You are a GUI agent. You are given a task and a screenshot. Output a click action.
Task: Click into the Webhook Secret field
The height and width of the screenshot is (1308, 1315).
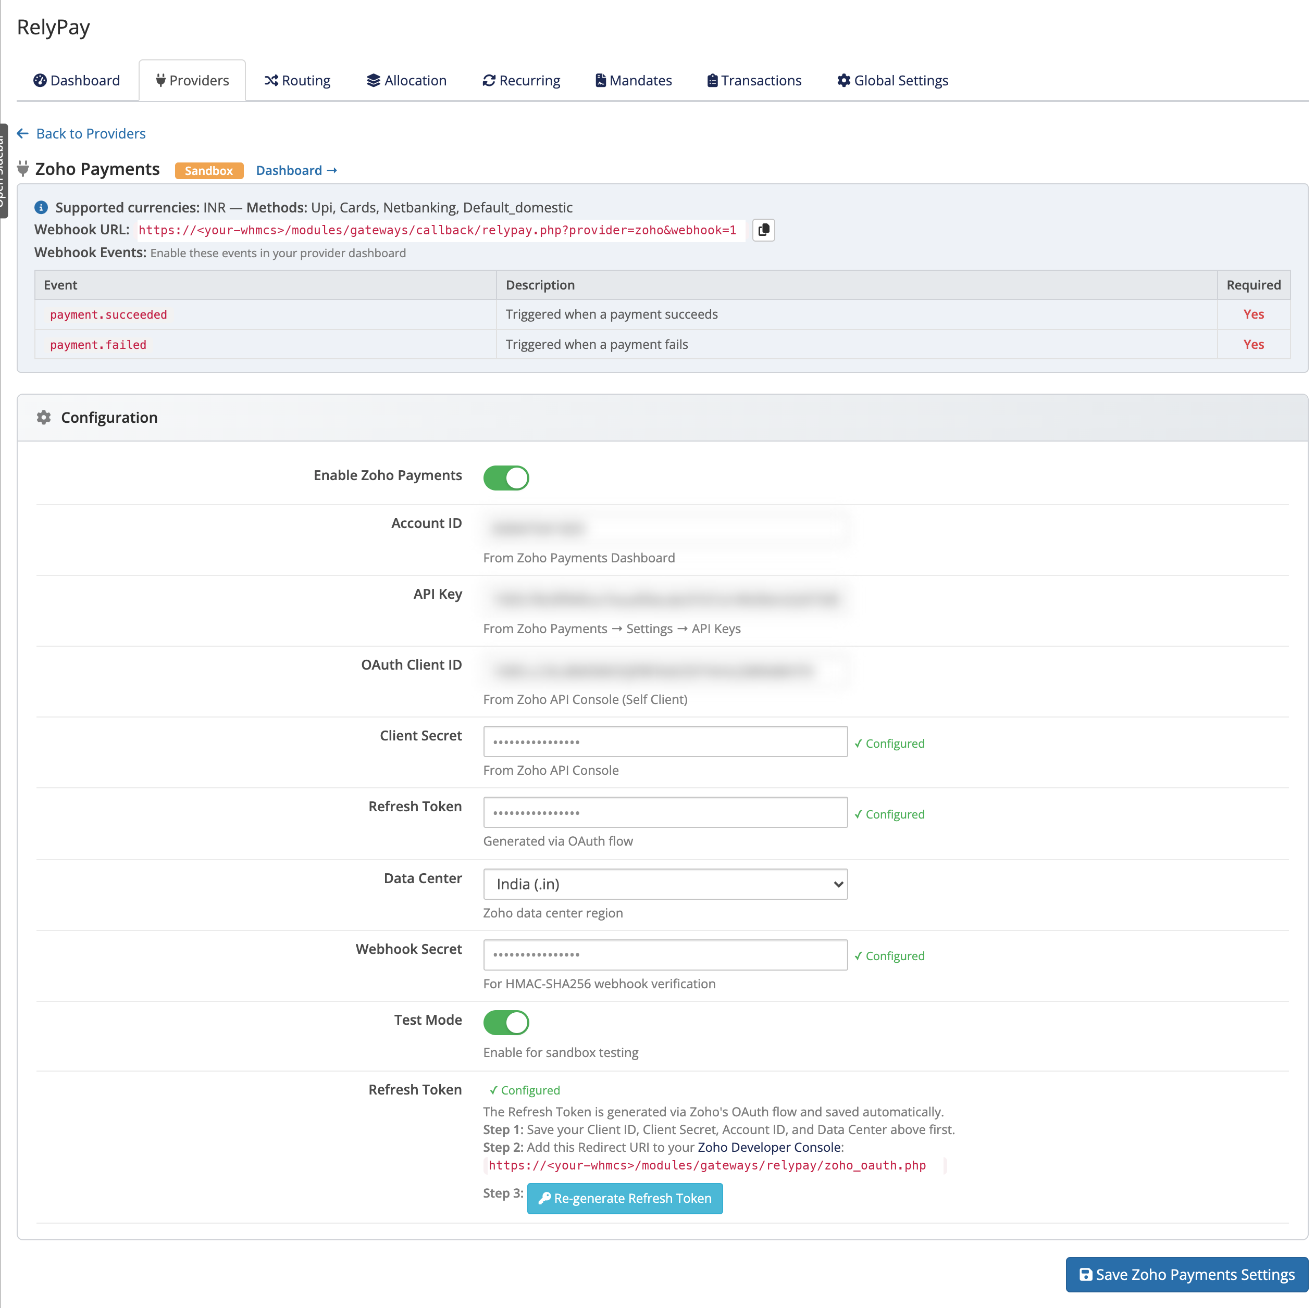coord(665,955)
